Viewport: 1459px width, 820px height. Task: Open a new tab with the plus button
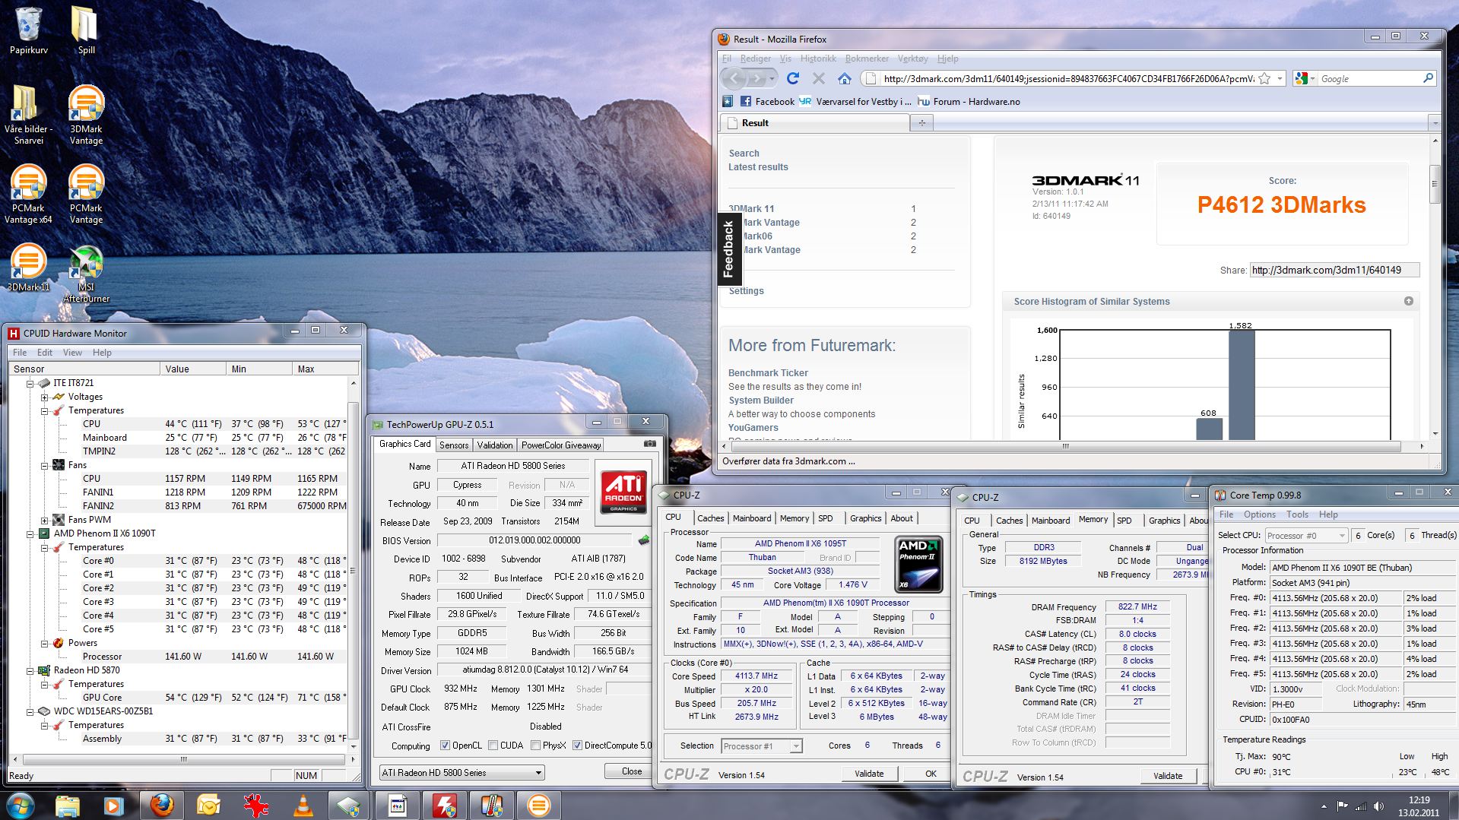[921, 122]
